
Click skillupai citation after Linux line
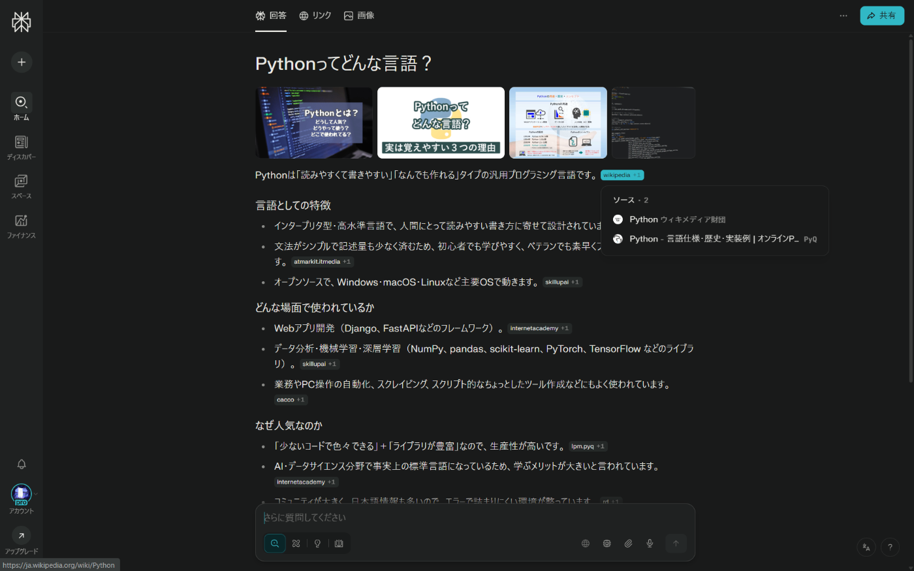(562, 282)
